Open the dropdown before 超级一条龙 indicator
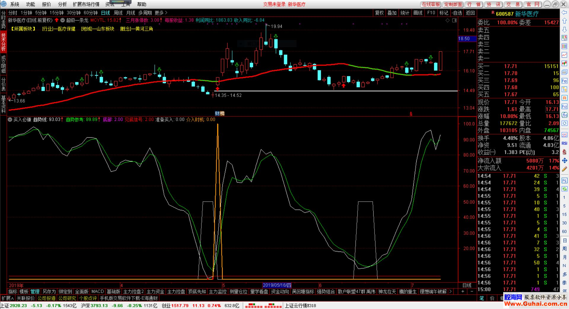 coord(63,20)
